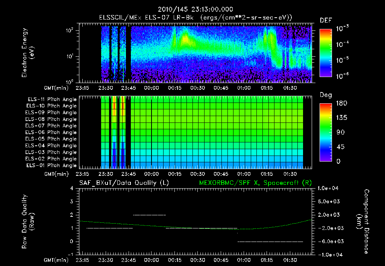This screenshot has height=266, width=385.
Task: Click the 6.0e+03 right axis value
Action: point(329,202)
